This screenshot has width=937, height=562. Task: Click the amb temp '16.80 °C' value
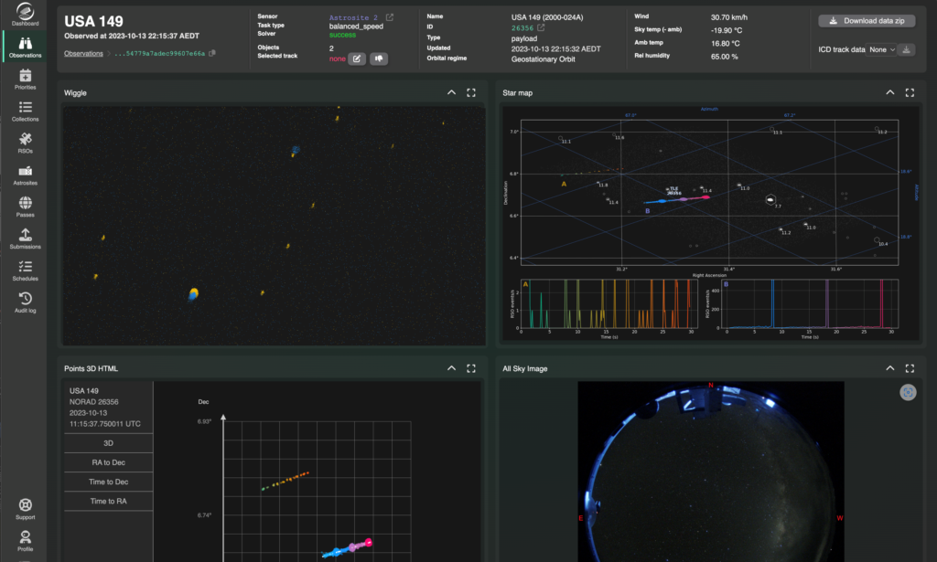tap(725, 44)
